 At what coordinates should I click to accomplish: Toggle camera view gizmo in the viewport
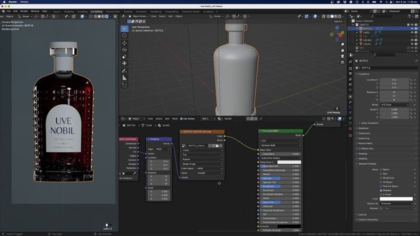(x=343, y=56)
